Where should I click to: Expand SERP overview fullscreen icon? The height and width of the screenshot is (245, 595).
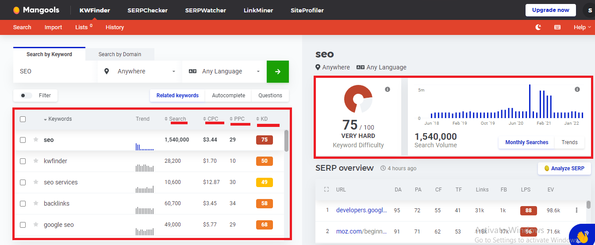pyautogui.click(x=326, y=189)
